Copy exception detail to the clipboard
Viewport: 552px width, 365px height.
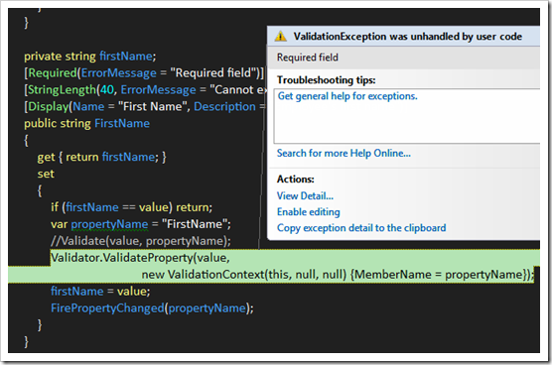coord(361,228)
